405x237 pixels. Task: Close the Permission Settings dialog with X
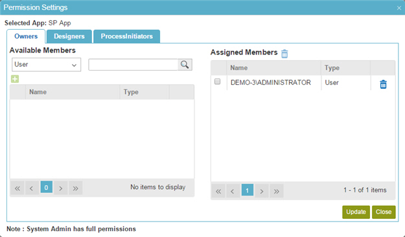pyautogui.click(x=399, y=8)
